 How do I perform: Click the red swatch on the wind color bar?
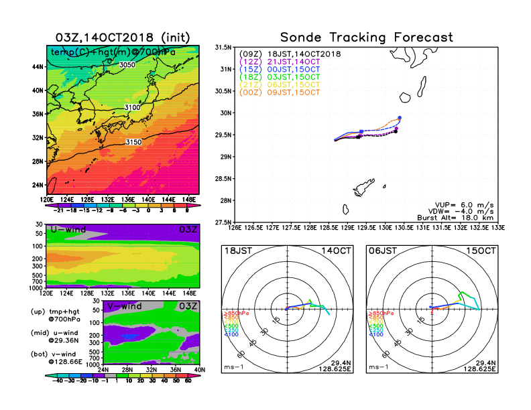(182, 376)
